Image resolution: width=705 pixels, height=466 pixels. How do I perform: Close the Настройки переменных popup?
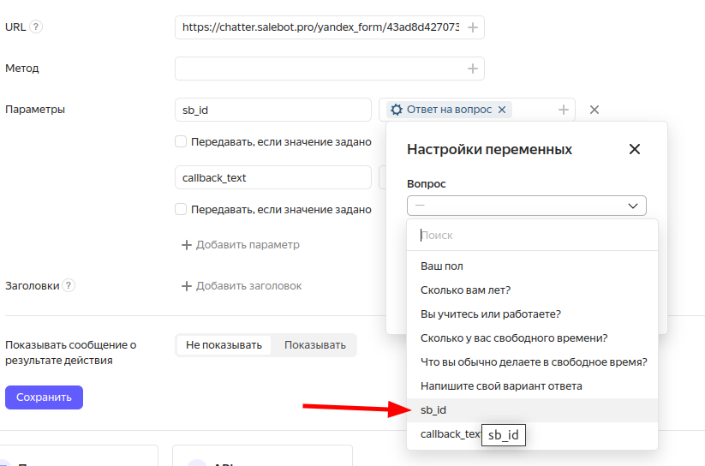pos(635,149)
